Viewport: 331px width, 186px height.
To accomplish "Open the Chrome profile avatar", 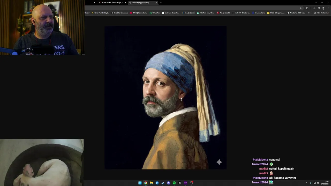I will coord(323,8).
